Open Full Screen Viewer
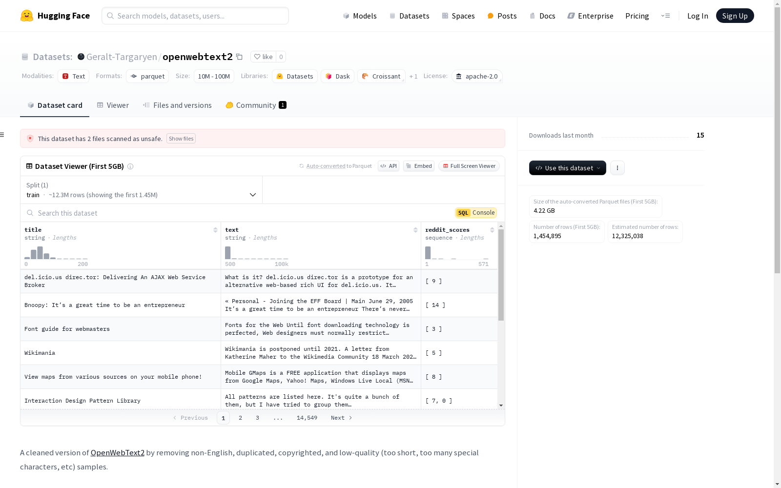 tap(469, 166)
